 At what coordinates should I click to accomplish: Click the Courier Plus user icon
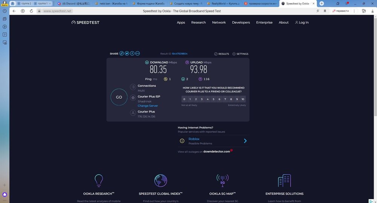tap(133, 113)
